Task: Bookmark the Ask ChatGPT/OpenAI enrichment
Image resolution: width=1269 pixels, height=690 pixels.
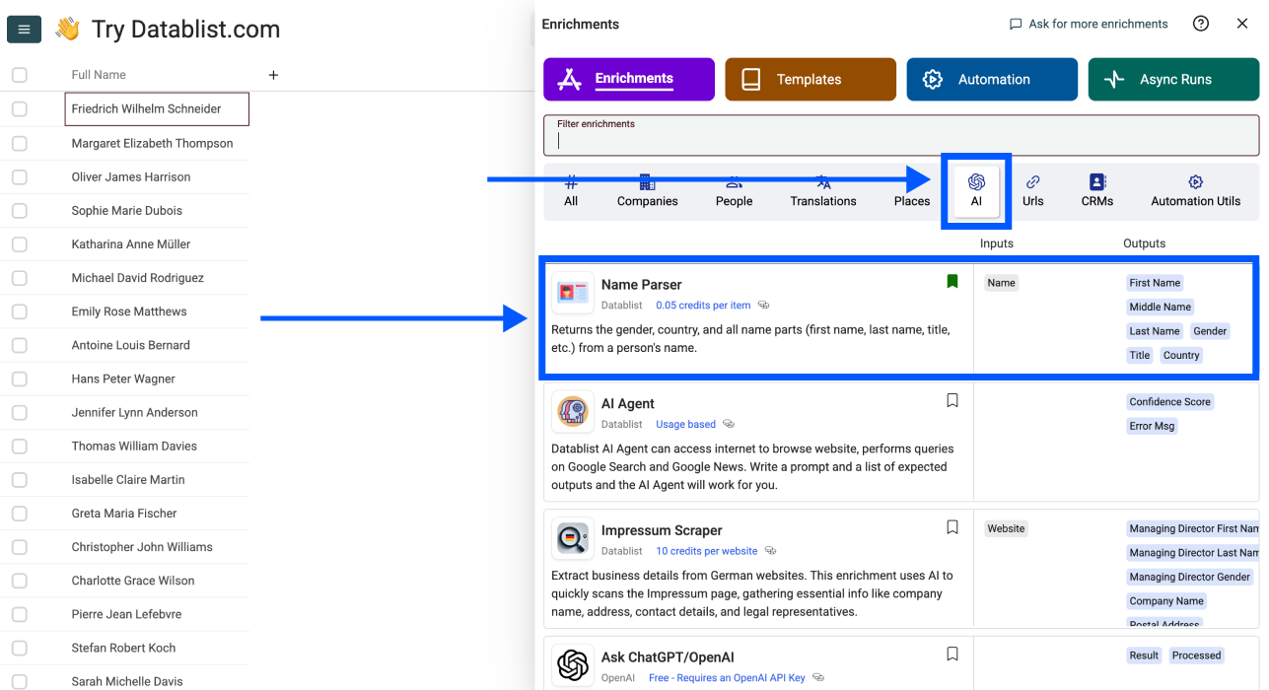Action: [x=952, y=654]
